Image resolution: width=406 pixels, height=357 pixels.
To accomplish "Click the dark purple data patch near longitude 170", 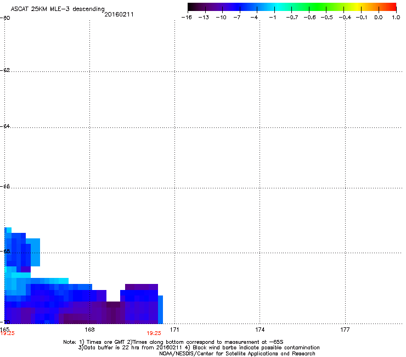I will pos(142,287).
